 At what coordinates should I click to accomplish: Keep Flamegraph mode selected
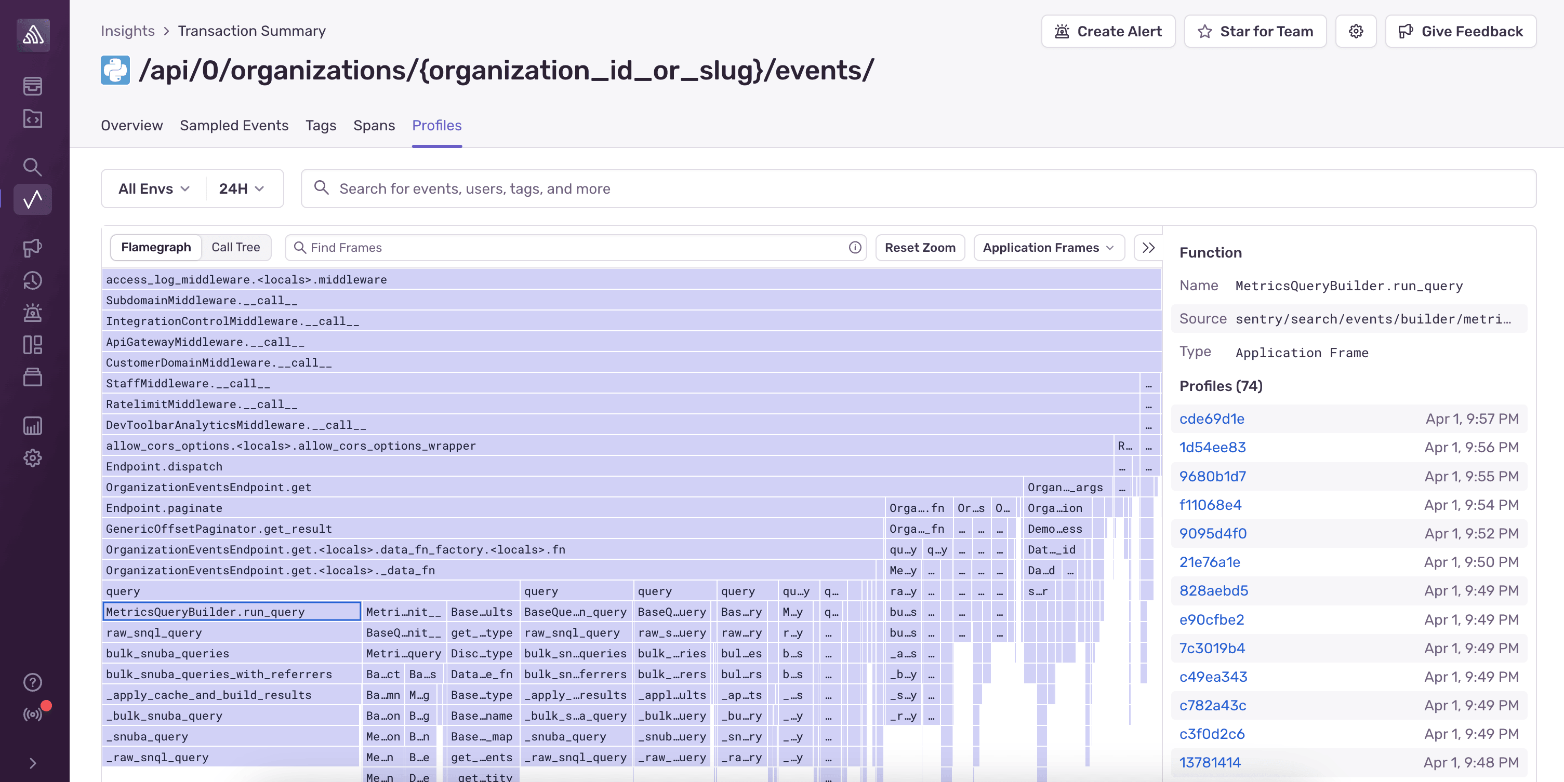point(156,247)
